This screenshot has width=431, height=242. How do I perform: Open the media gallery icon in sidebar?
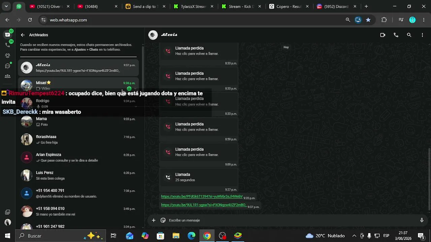tap(7, 212)
